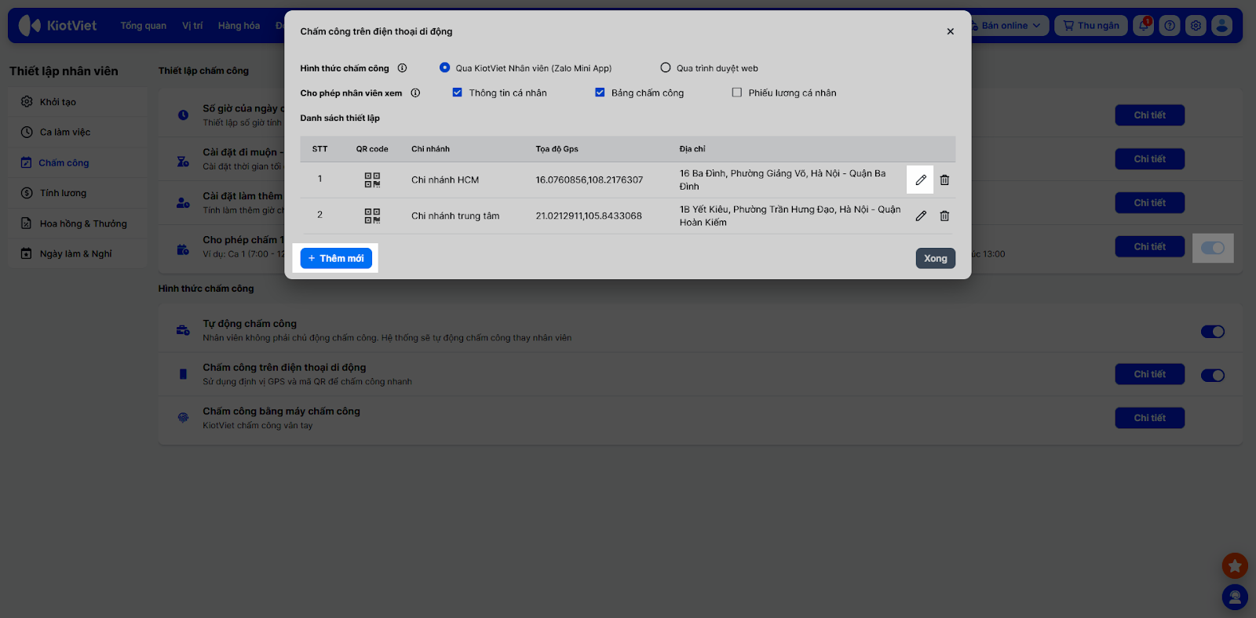Expand the Bán online dropdown
The height and width of the screenshot is (618, 1256).
point(1010,26)
